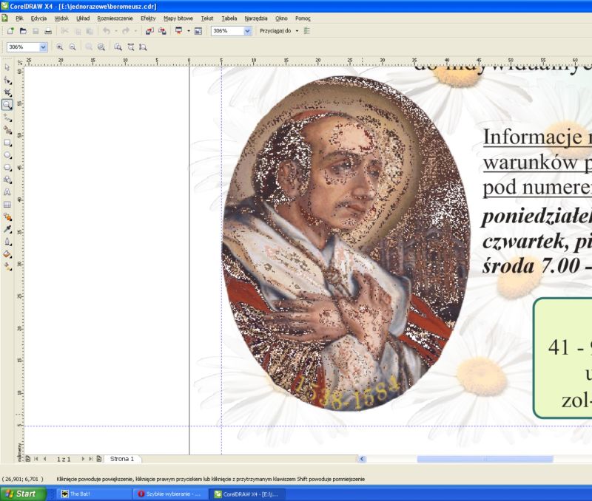Expand the standard toolbar zoom level dropdown
This screenshot has width=592, height=501.
[247, 31]
